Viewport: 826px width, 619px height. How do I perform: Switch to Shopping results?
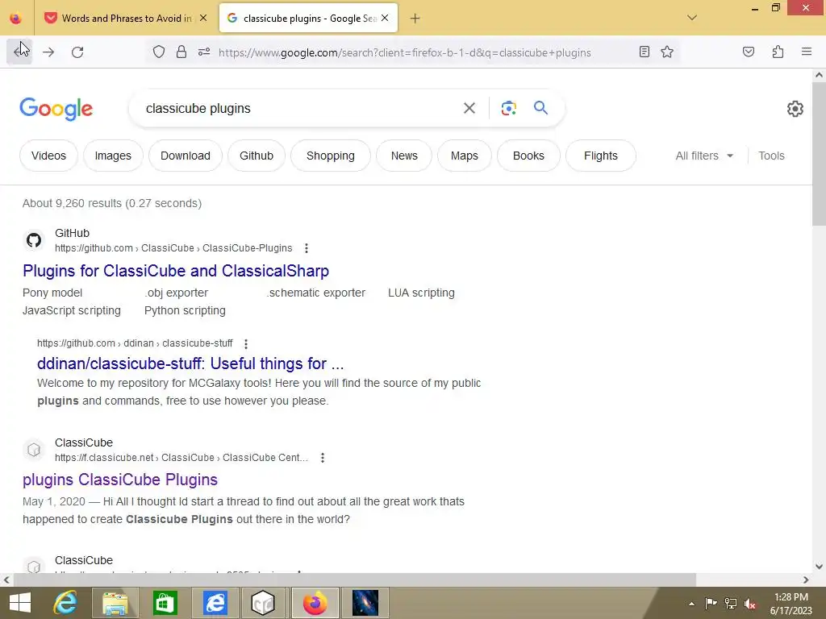click(330, 156)
